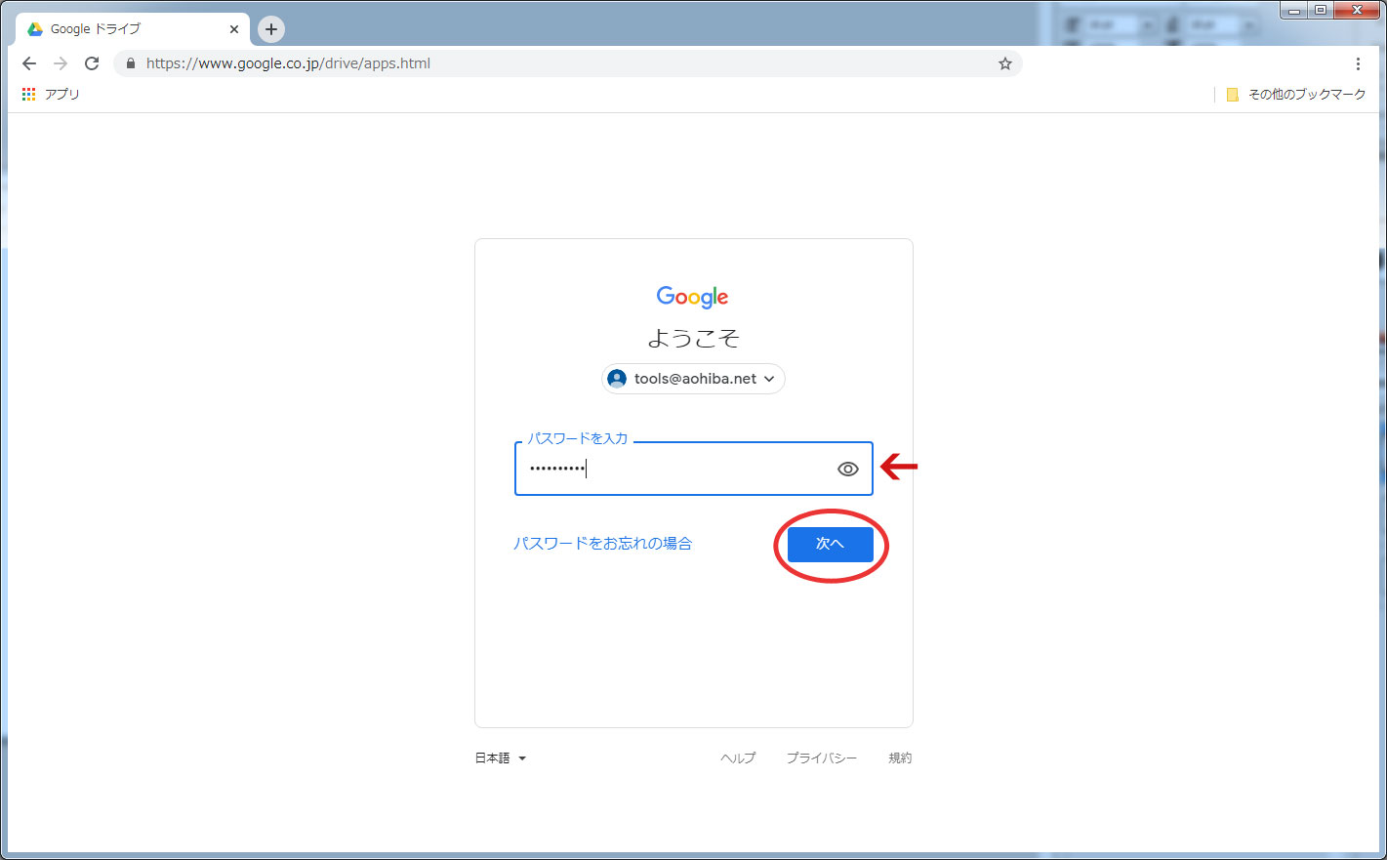
Task: Click the browser forward arrow
Action: point(61,63)
